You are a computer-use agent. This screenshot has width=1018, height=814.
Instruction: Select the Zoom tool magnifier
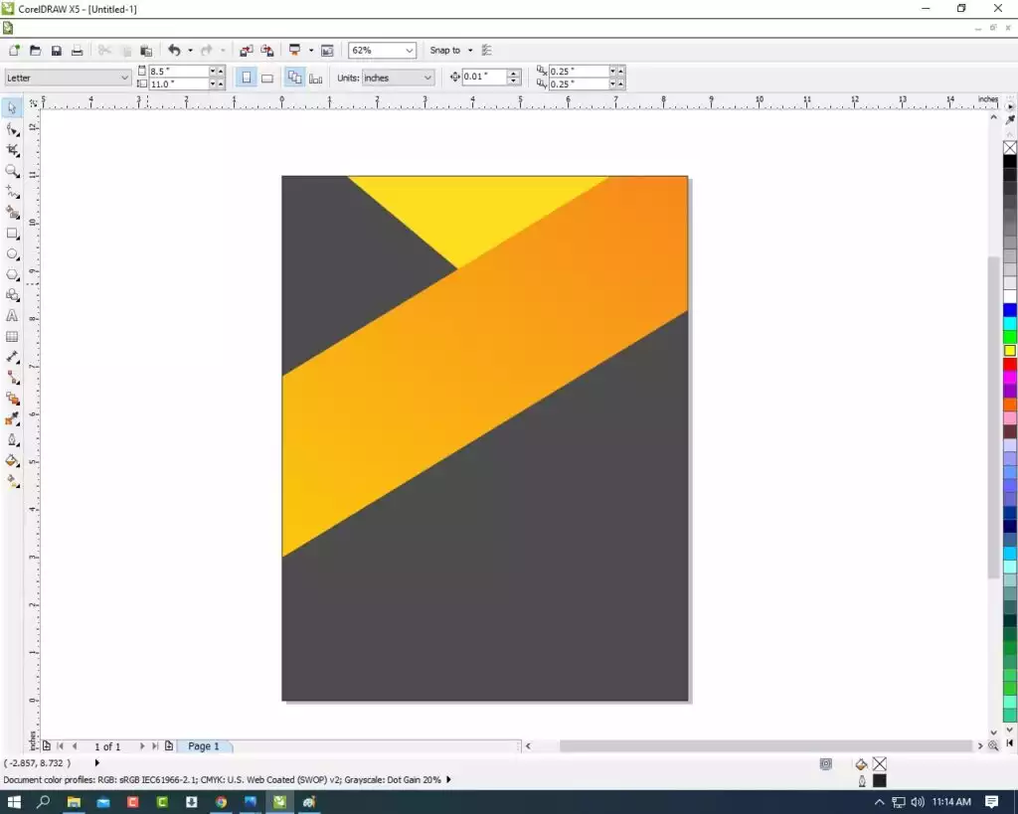coord(12,171)
